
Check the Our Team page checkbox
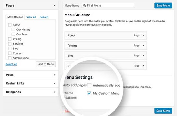coord(14,34)
